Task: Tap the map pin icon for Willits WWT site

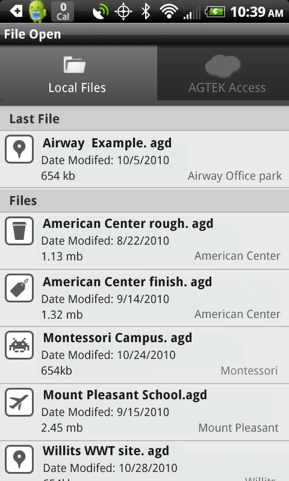Action: pos(19,459)
